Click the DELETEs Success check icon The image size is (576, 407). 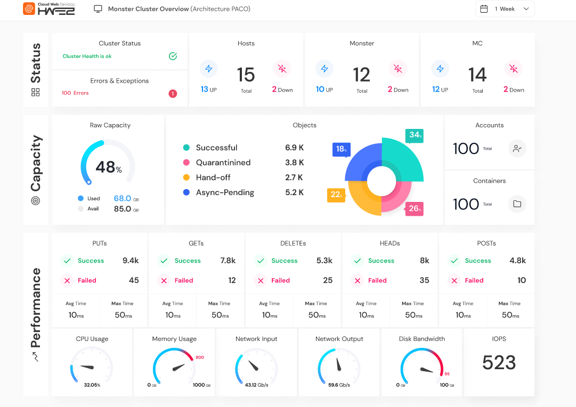tap(261, 261)
